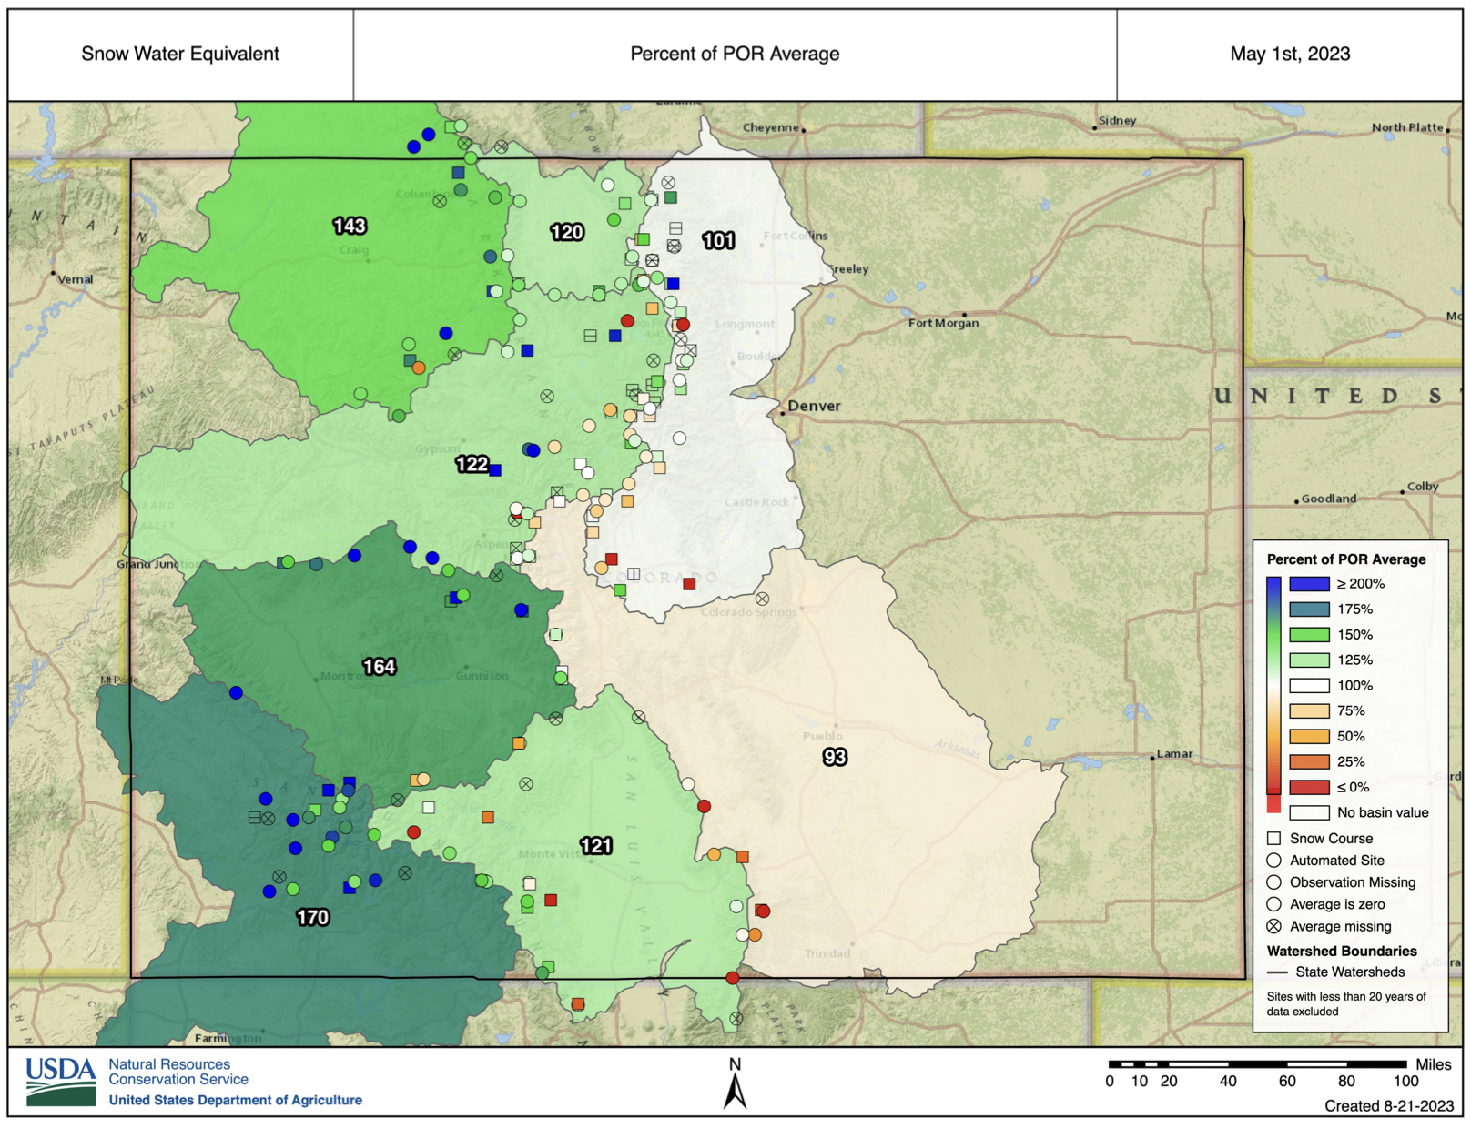
Task: Click the Automated Site circle legend symbol
Action: [1273, 861]
